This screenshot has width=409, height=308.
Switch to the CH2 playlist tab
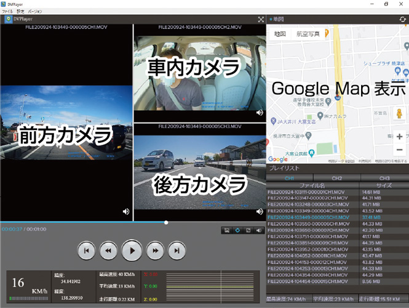[336, 178]
